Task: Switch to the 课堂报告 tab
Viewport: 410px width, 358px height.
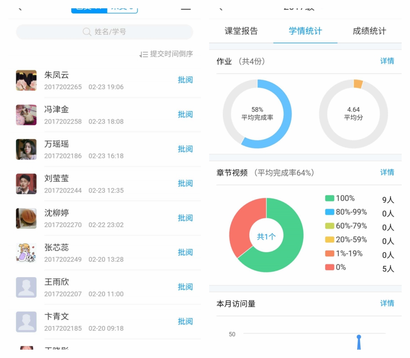Action: coord(241,31)
